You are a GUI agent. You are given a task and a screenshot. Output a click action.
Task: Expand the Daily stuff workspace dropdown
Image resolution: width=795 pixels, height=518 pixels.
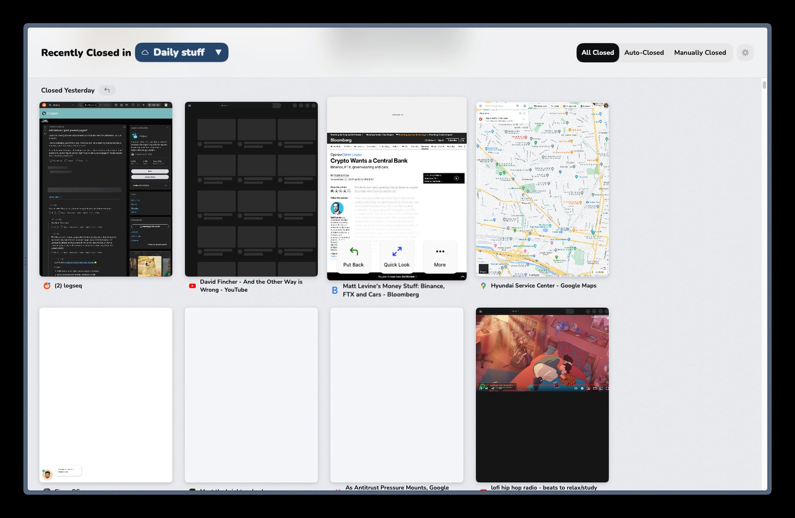(218, 53)
